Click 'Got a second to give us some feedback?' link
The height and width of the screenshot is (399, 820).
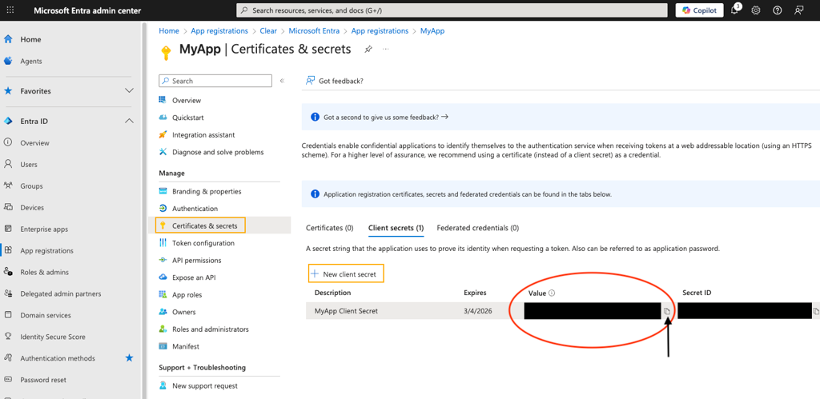386,117
